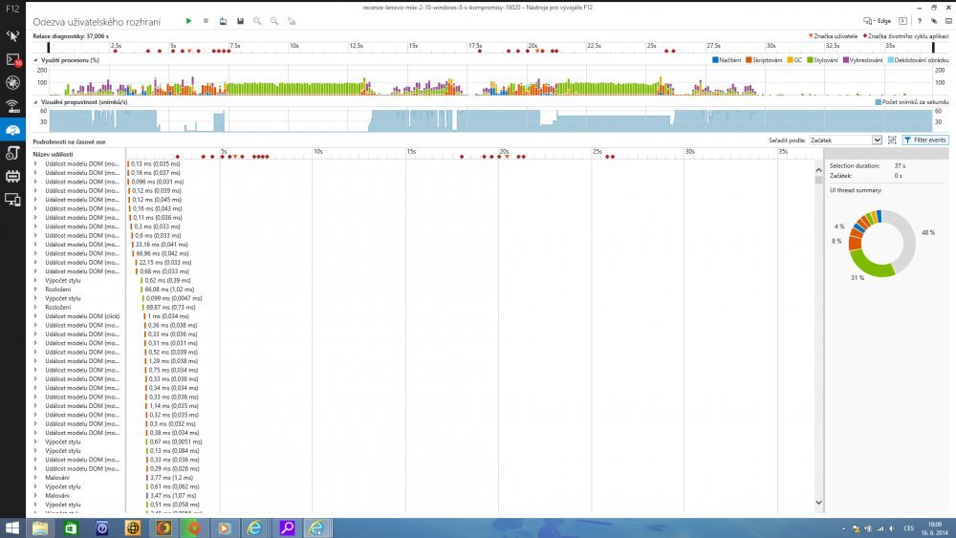Image resolution: width=956 pixels, height=538 pixels.
Task: Zoom in on the timeline selection
Action: [x=257, y=21]
